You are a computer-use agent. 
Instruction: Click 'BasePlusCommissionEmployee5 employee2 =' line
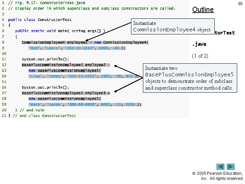tap(66, 65)
